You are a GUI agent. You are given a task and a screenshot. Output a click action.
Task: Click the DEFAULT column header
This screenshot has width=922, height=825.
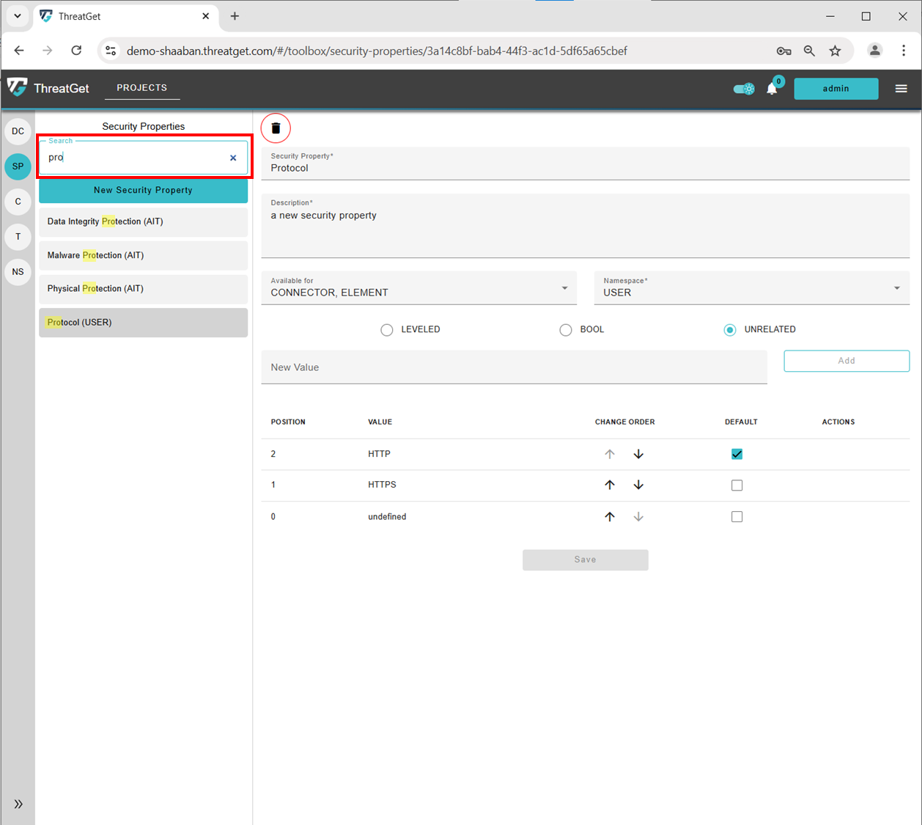(741, 422)
